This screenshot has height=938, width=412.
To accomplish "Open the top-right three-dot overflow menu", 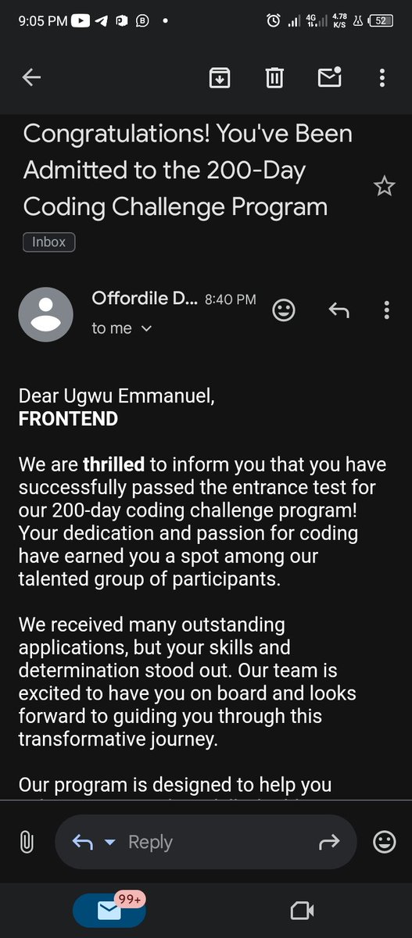I will click(382, 77).
